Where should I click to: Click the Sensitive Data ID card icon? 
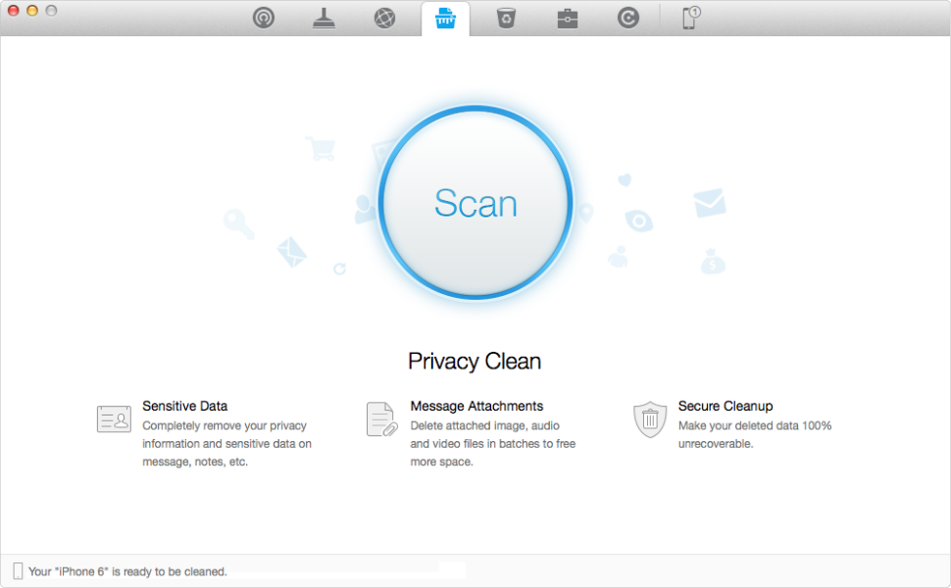[x=114, y=418]
